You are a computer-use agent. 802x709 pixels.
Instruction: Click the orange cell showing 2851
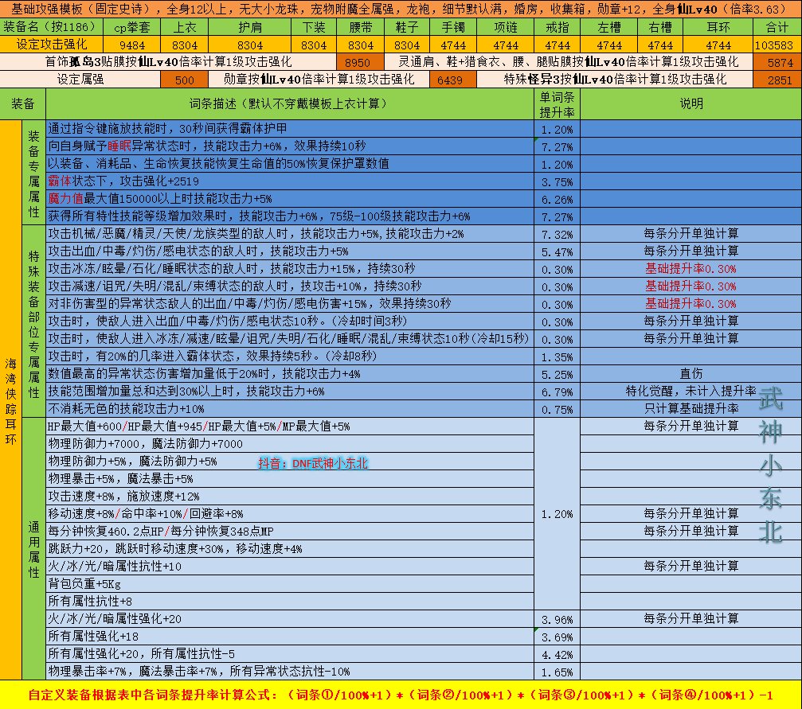point(777,80)
